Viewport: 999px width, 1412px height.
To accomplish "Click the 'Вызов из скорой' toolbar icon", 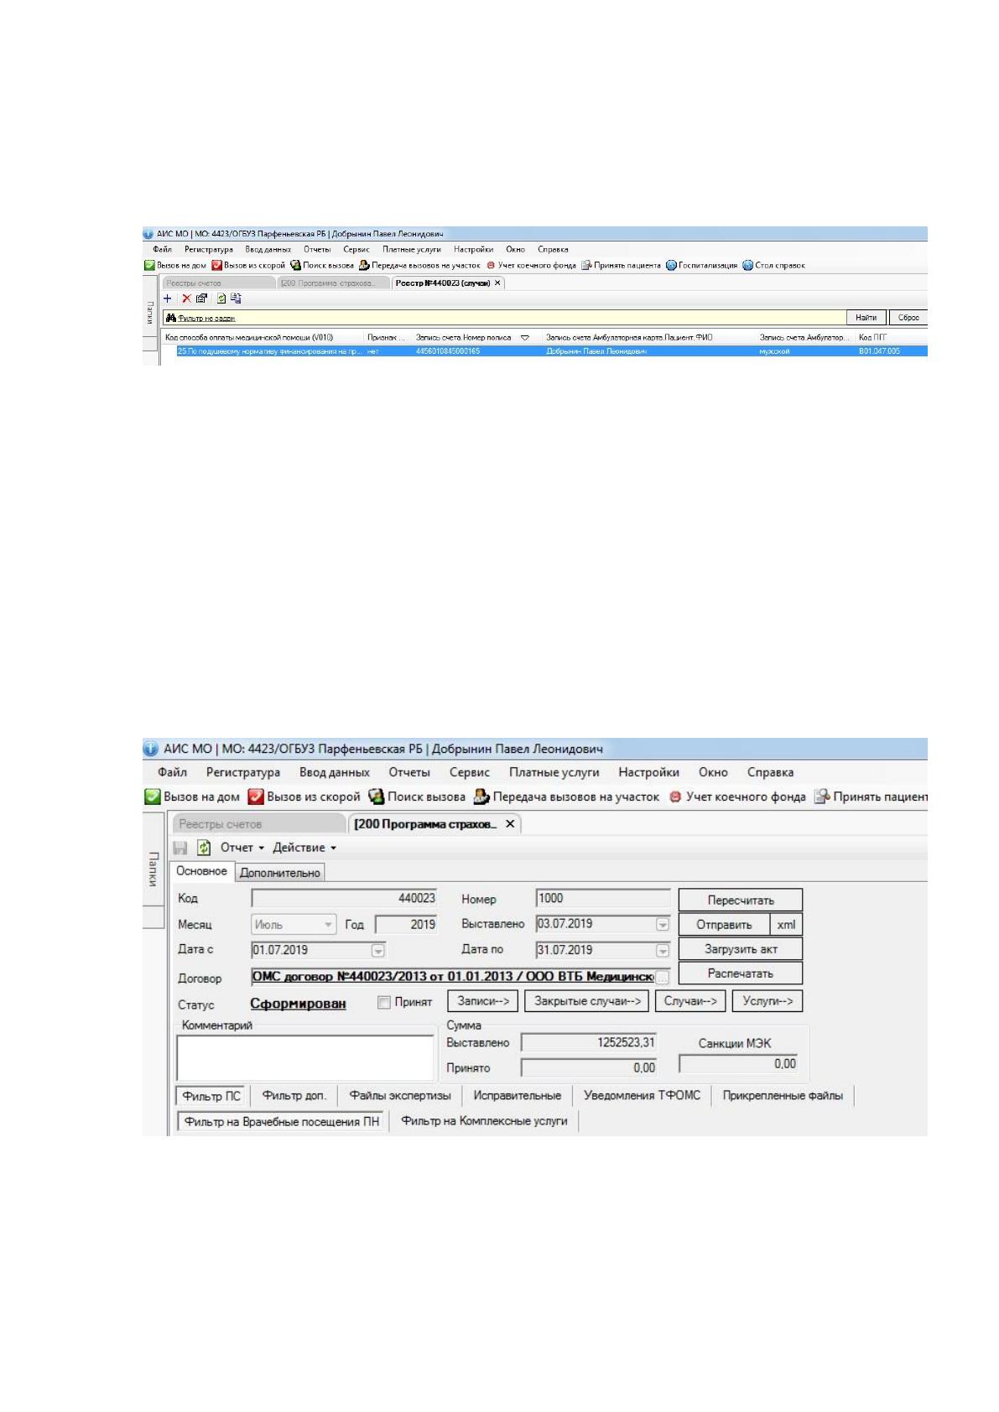I will click(256, 797).
